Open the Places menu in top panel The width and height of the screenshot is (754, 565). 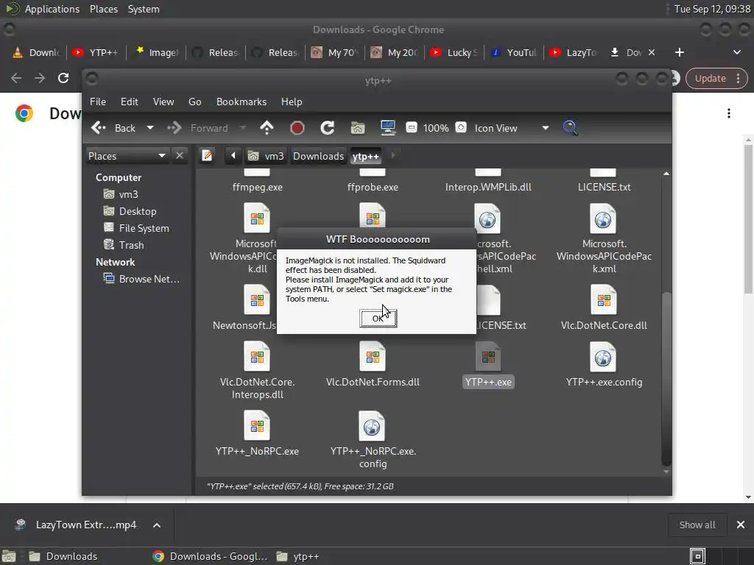tap(103, 9)
